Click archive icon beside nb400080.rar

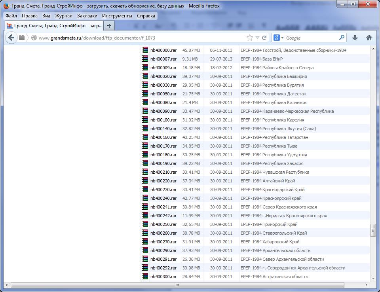pos(145,102)
